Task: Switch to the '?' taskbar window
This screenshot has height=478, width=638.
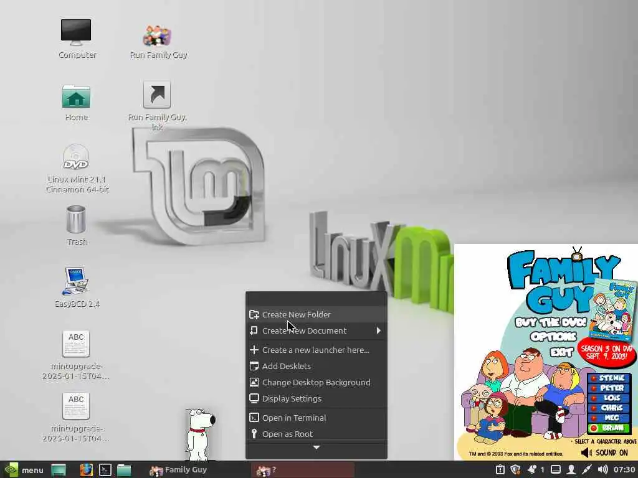Action: point(302,470)
